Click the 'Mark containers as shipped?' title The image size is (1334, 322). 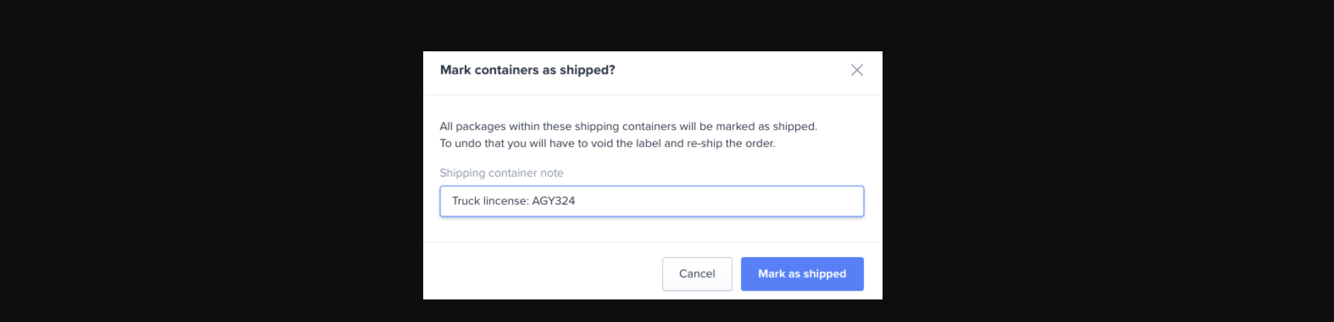tap(527, 70)
